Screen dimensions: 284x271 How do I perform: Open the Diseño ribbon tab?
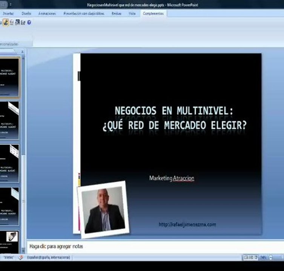point(26,14)
